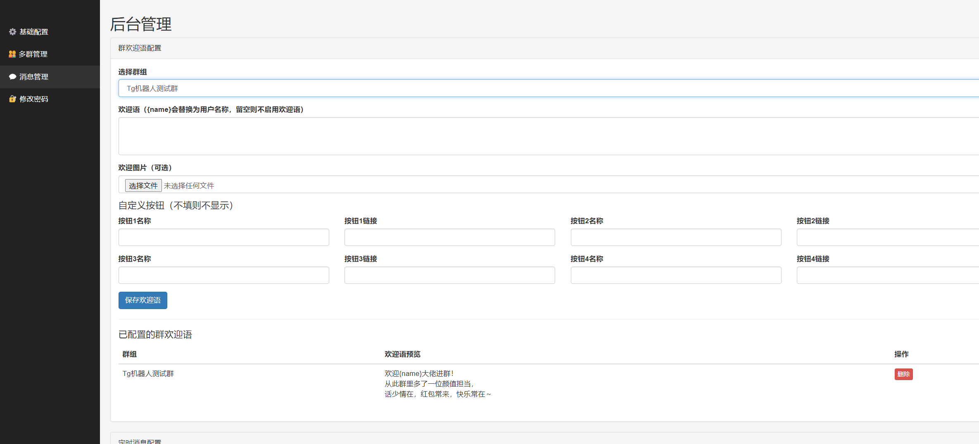Focus the 按钮3链接 text box
979x444 pixels.
click(x=449, y=275)
